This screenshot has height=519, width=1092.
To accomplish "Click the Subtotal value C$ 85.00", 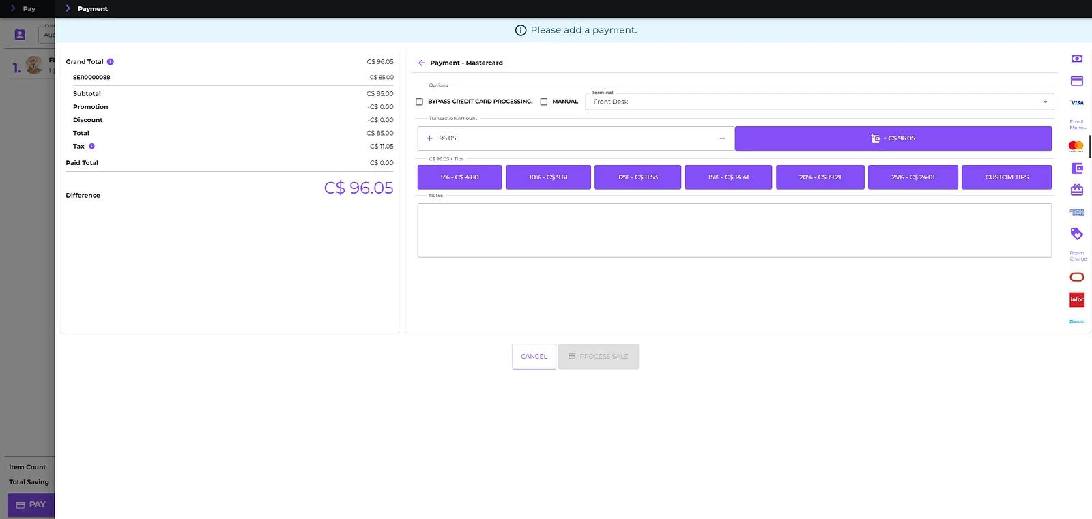I will coord(379,94).
